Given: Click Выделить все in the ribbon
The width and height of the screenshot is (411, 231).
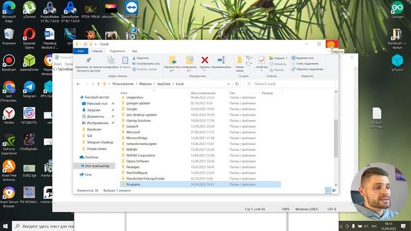Looking at the screenshot, I should pos(302,58).
